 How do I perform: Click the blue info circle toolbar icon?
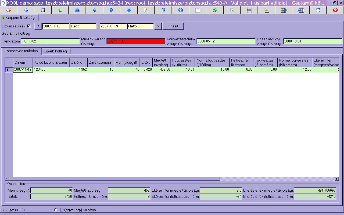tap(181, 10)
